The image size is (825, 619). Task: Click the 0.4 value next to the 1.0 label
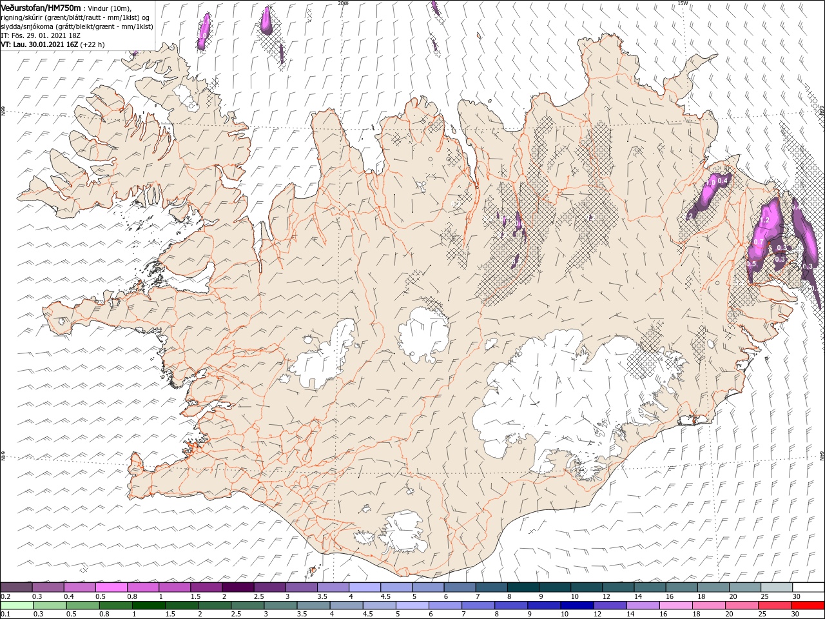(x=723, y=181)
